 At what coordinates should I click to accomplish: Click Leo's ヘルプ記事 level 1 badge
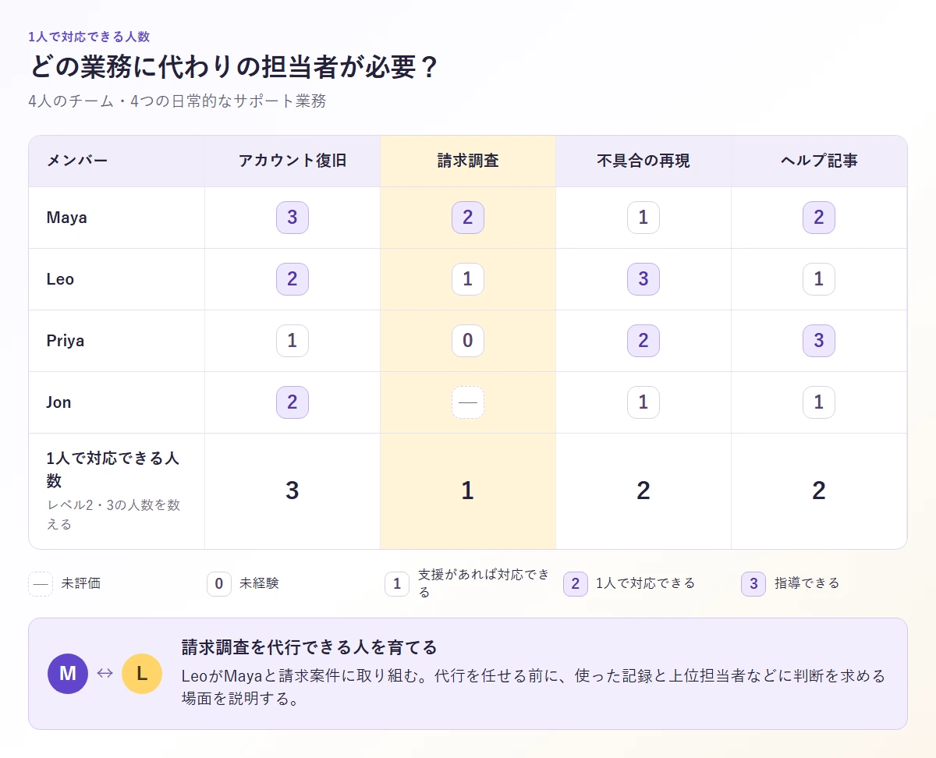click(819, 279)
